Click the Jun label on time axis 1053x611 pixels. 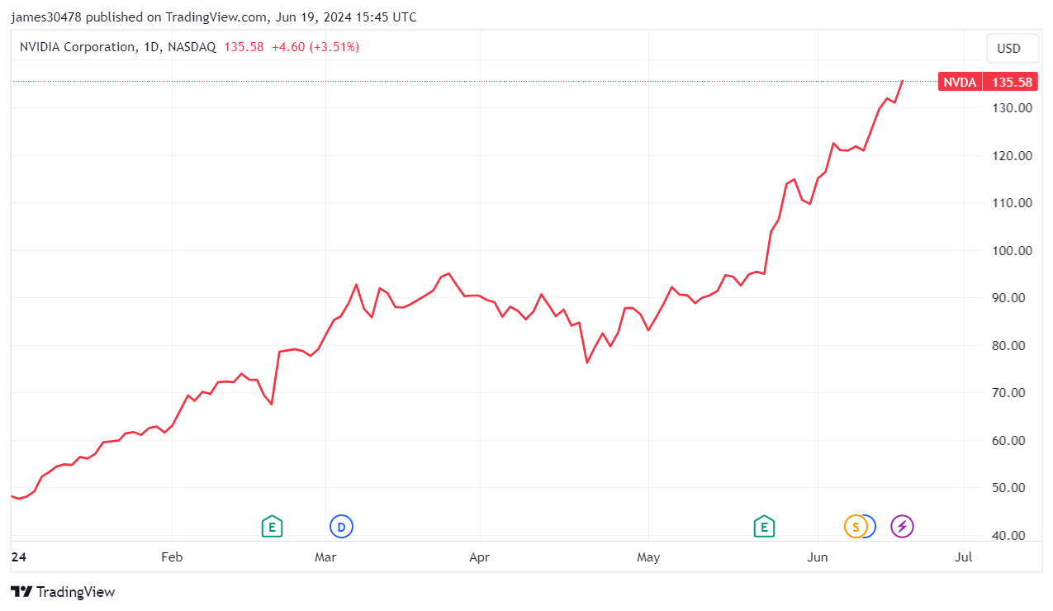[x=818, y=557]
